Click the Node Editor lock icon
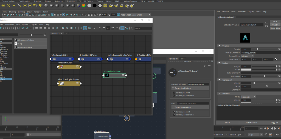The height and width of the screenshot is (139, 281). [x=94, y=28]
